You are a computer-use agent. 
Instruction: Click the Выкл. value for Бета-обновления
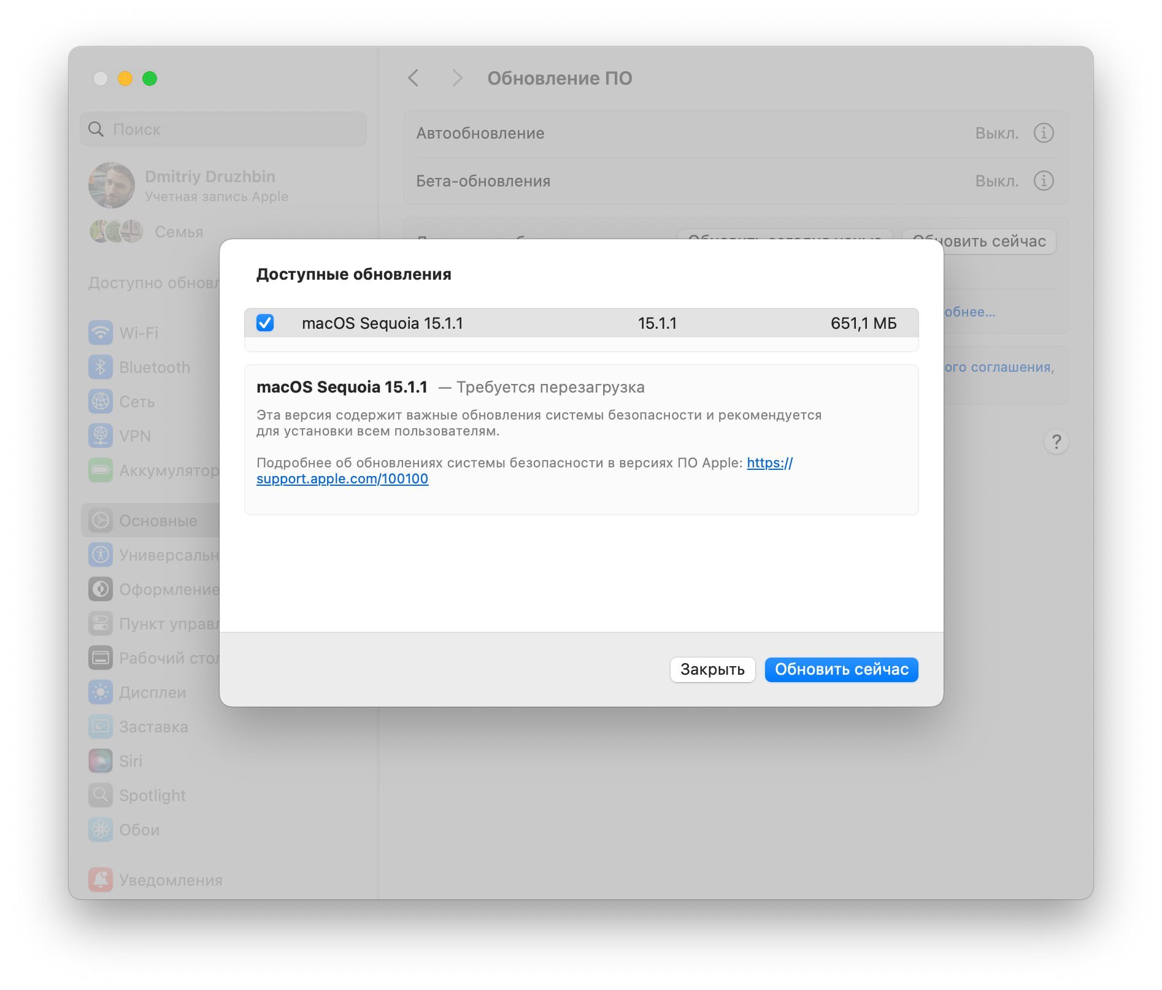click(x=997, y=181)
